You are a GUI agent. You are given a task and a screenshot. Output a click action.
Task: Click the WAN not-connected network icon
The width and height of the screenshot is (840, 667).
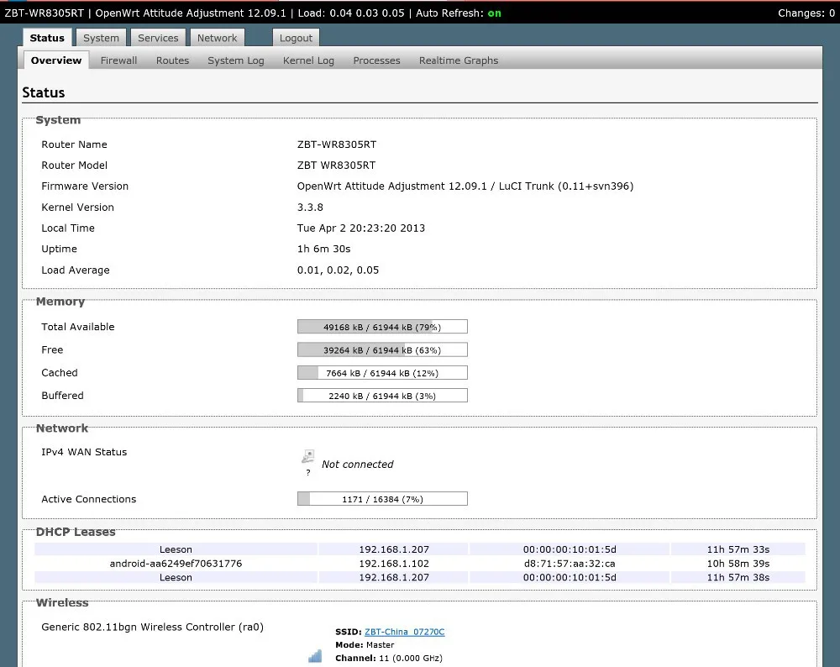click(308, 456)
